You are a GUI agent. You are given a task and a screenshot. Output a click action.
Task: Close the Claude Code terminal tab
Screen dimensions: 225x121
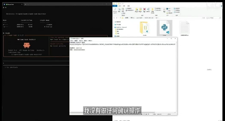pyautogui.click(x=22, y=4)
